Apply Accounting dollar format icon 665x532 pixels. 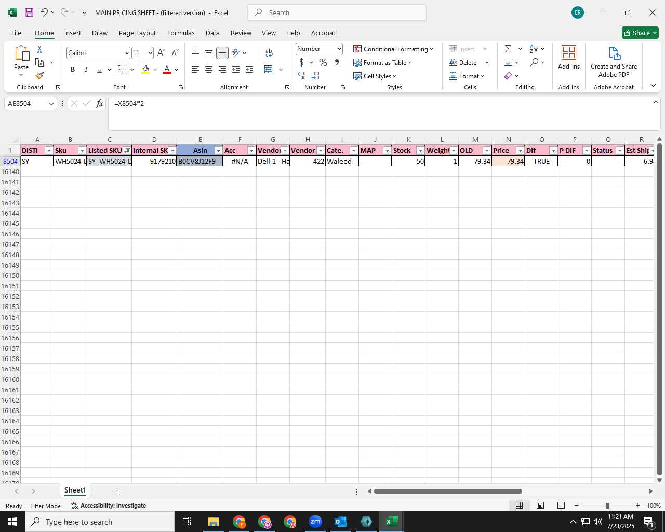(301, 62)
